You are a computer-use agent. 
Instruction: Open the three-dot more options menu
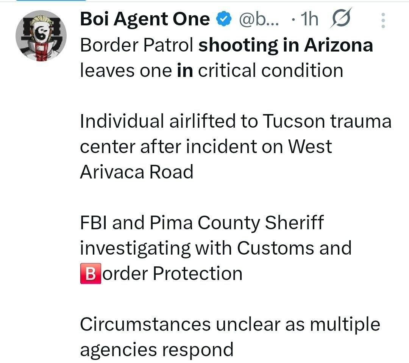(383, 20)
